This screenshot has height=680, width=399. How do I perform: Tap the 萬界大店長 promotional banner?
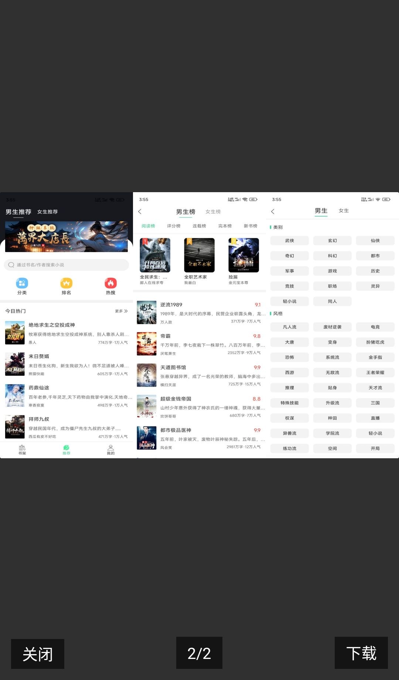[x=66, y=237]
